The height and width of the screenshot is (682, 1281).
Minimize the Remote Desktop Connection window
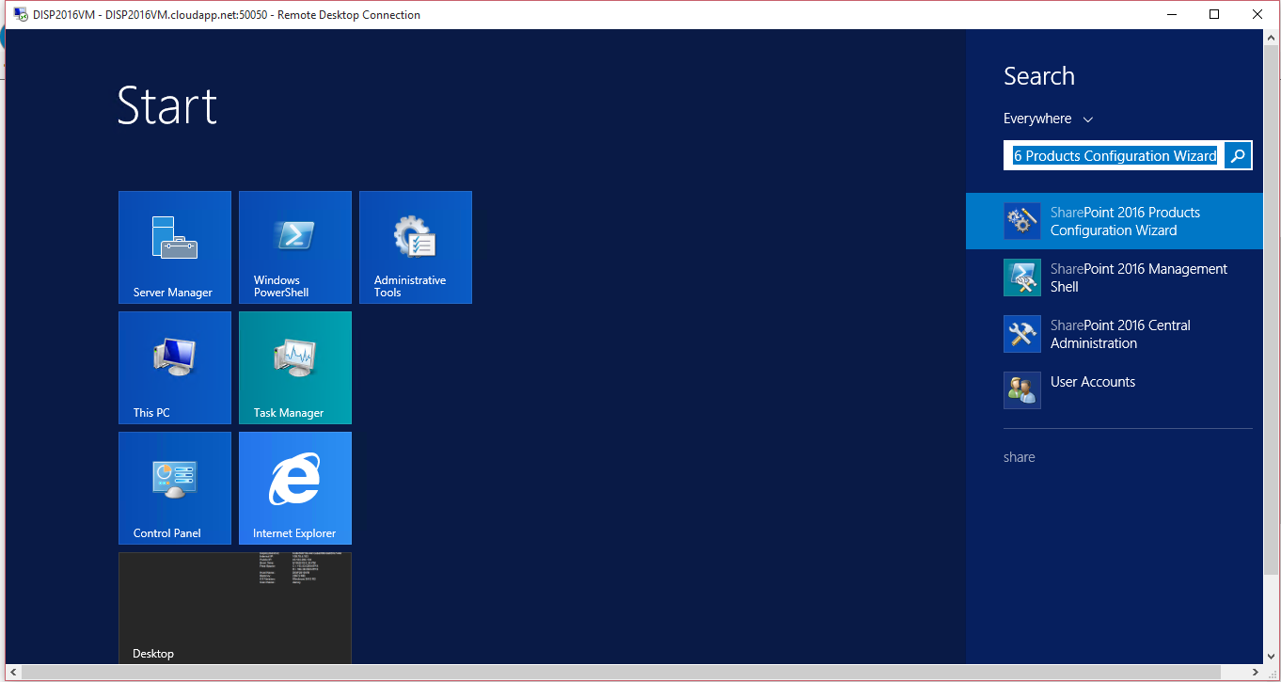pos(1172,14)
